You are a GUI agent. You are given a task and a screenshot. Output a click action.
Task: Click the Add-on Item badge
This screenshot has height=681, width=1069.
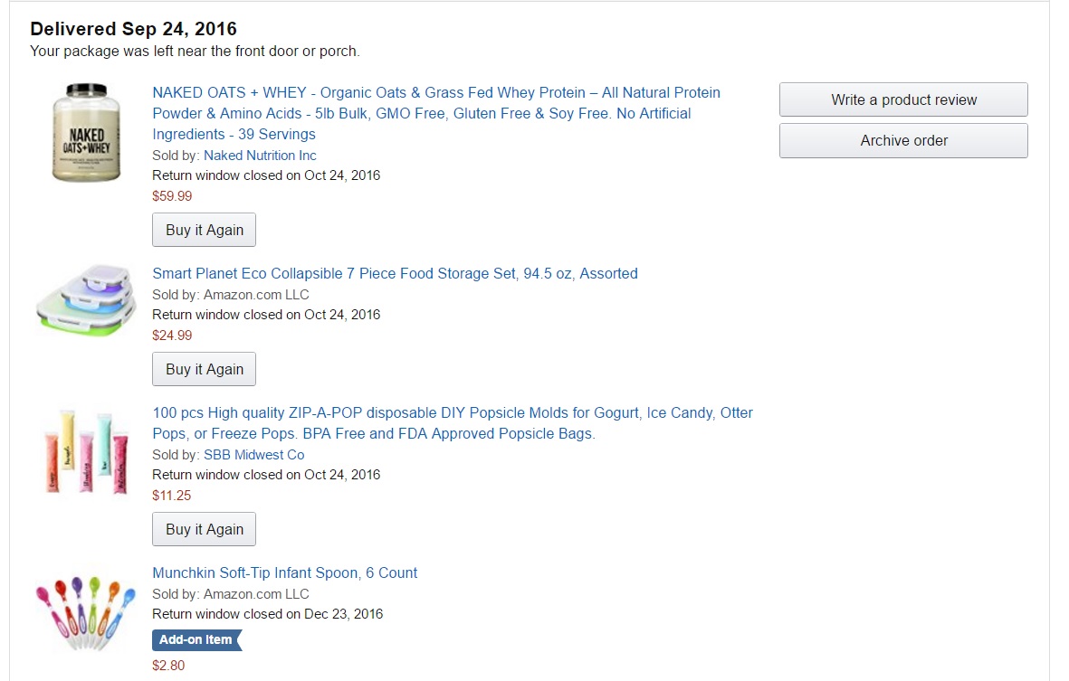tap(196, 639)
